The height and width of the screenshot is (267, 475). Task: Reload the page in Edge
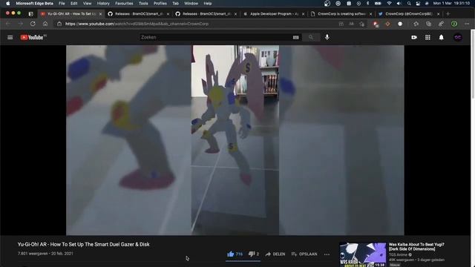(33, 24)
